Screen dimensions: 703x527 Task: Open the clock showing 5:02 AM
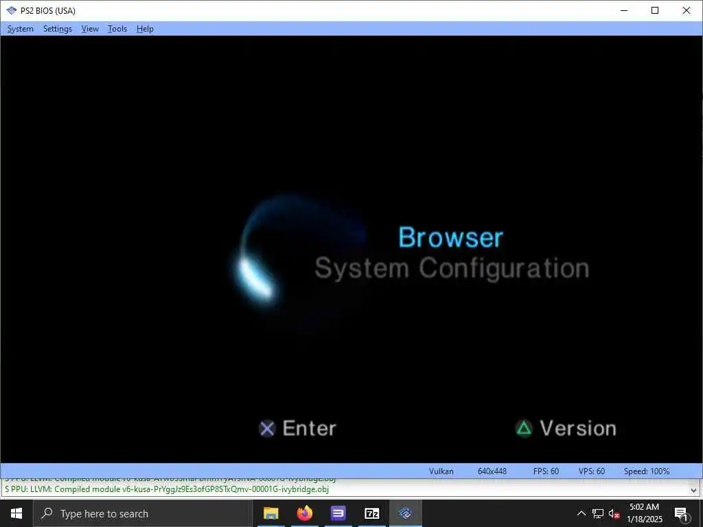644,513
